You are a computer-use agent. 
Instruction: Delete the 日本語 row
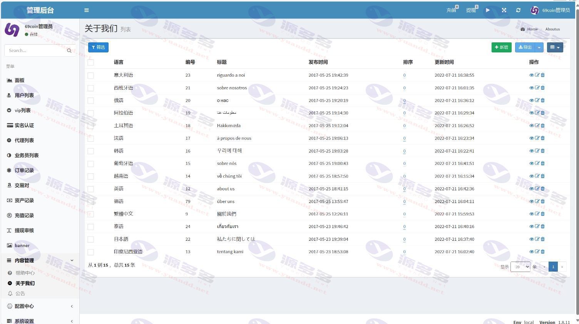pyautogui.click(x=543, y=239)
